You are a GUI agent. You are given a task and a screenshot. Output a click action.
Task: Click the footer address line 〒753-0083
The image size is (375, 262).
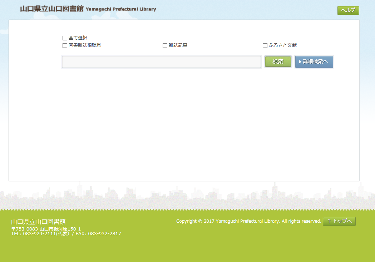click(46, 229)
